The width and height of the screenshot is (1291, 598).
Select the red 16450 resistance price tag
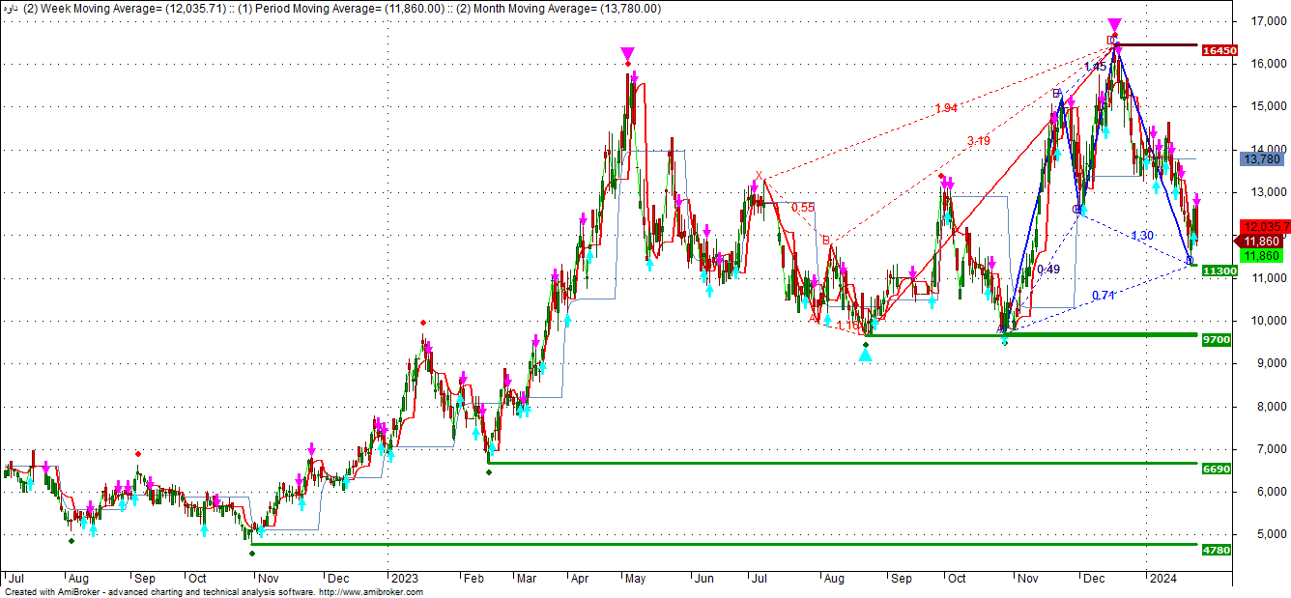pyautogui.click(x=1219, y=50)
